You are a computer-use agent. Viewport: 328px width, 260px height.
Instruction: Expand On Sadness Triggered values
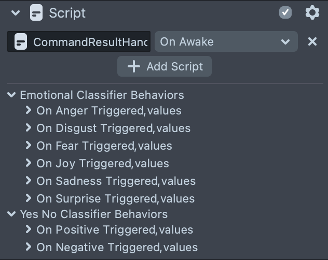[29, 181]
